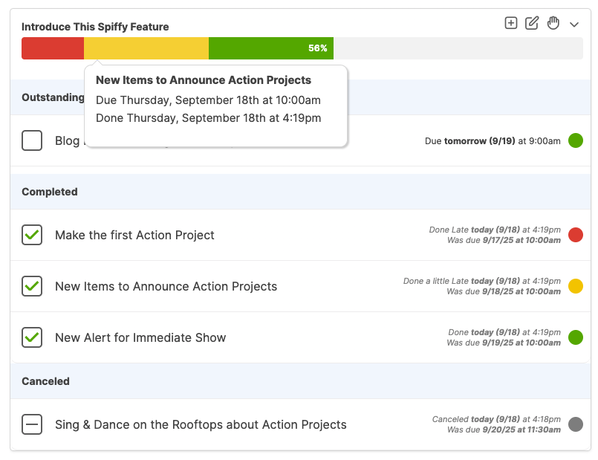Collapse the Completed section header

tap(50, 192)
